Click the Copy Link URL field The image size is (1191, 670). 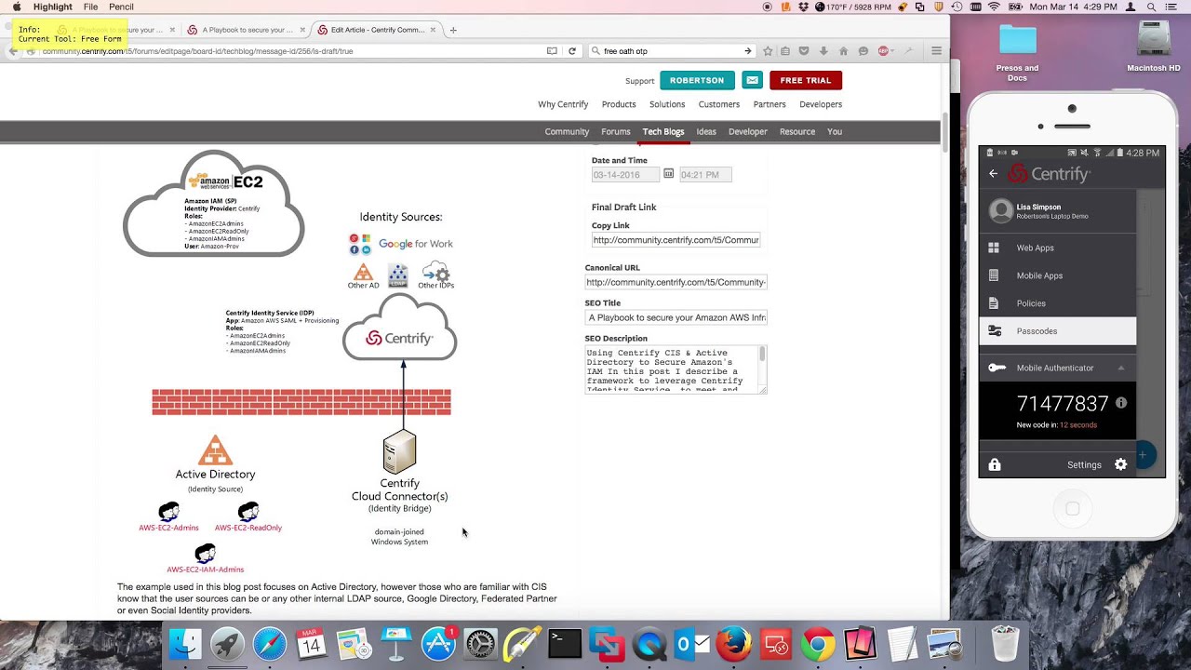(676, 240)
